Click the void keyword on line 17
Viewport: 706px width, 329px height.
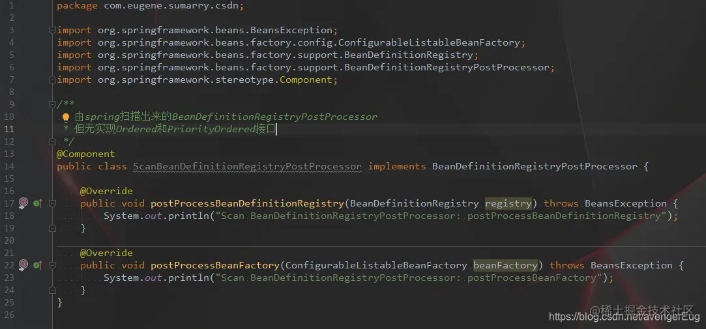point(133,203)
